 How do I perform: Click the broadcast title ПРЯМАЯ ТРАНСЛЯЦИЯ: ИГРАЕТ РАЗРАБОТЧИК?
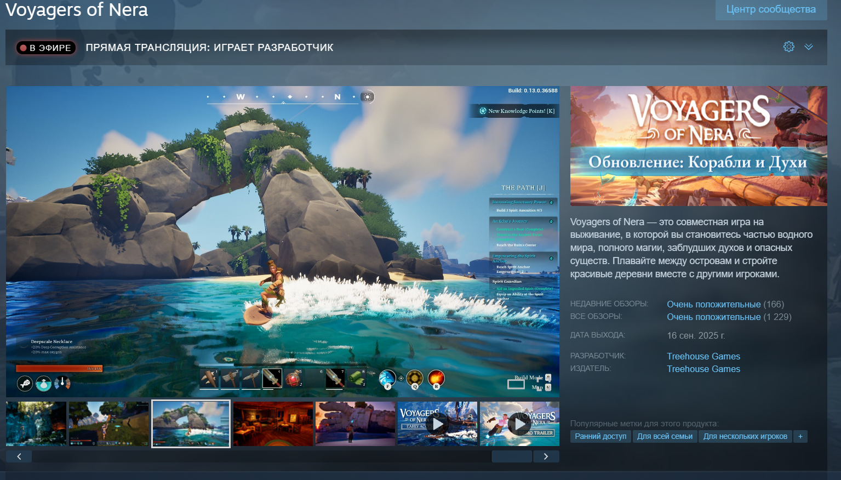(x=209, y=48)
